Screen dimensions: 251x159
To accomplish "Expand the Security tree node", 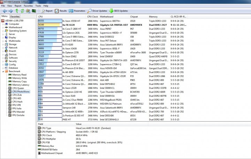I will (x=3, y=61).
